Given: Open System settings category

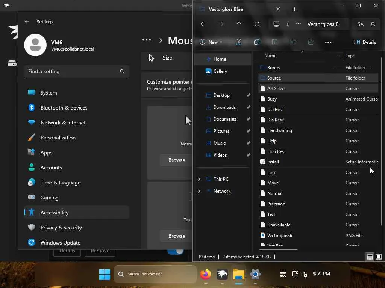Looking at the screenshot, I should coord(77,93).
